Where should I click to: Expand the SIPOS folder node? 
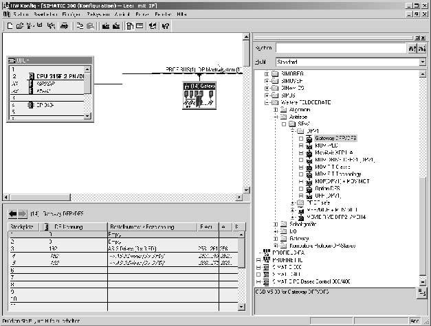point(266,95)
